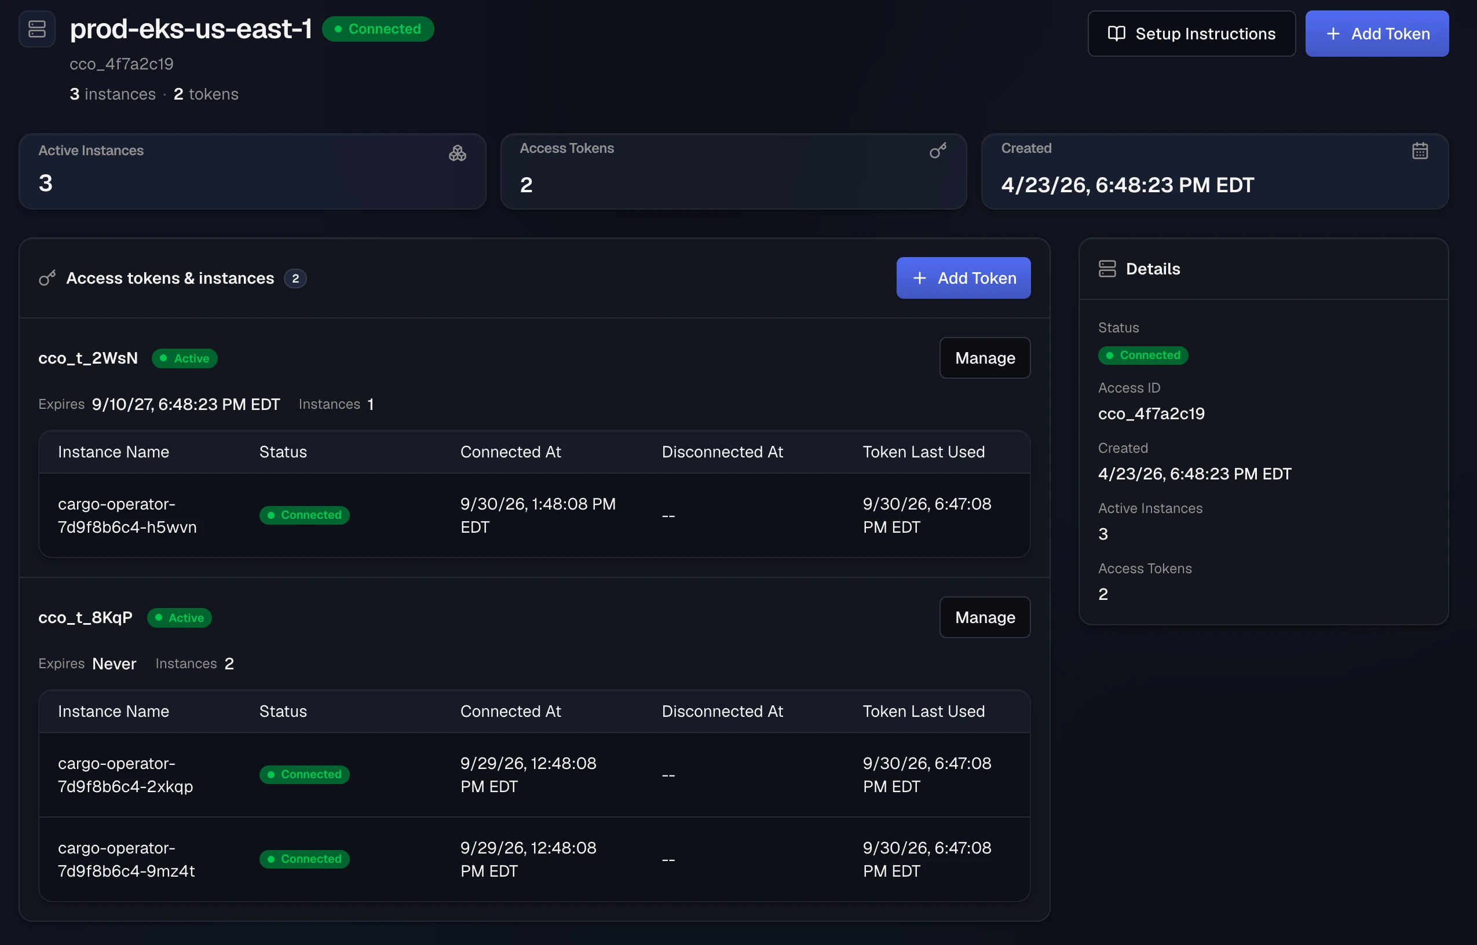
Task: Select instance cargo-operator-7d9f8b6c4-9mz4t
Action: click(x=126, y=859)
